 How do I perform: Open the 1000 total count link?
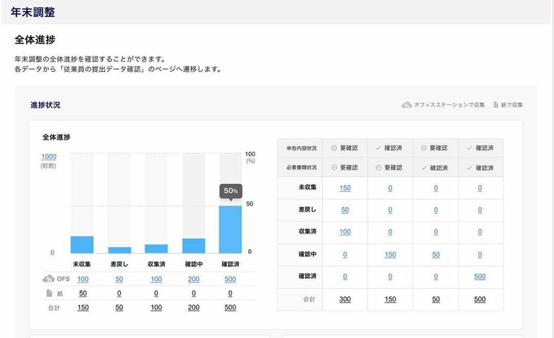[49, 156]
